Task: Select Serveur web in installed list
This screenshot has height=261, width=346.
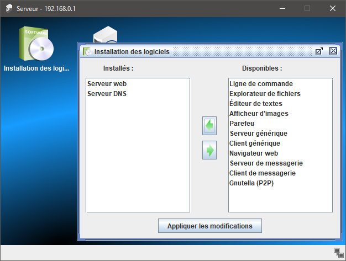Action: [107, 84]
